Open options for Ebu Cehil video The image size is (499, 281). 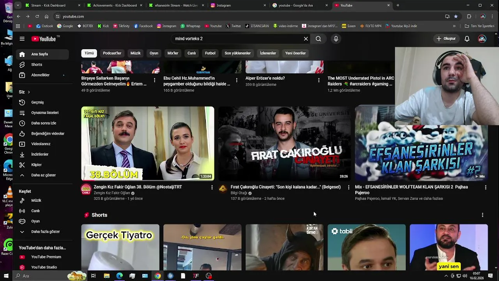[237, 80]
